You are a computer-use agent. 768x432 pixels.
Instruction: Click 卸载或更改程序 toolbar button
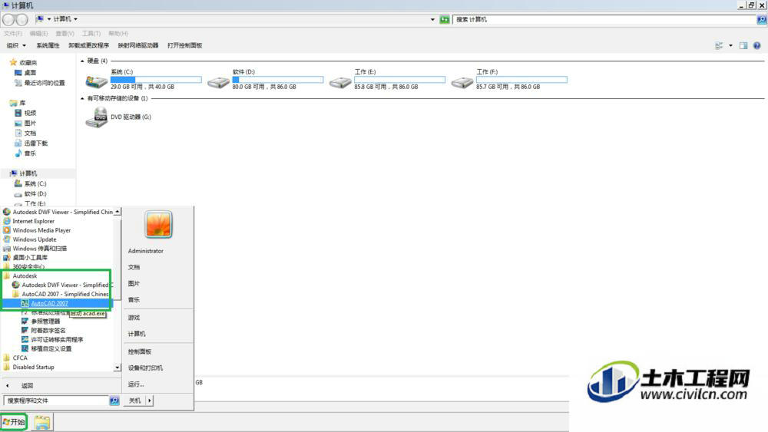[x=88, y=45]
